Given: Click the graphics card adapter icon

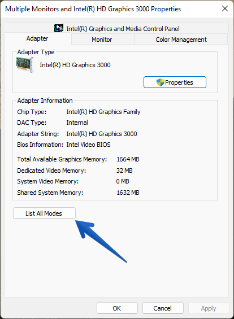Looking at the screenshot, I should tap(25, 65).
